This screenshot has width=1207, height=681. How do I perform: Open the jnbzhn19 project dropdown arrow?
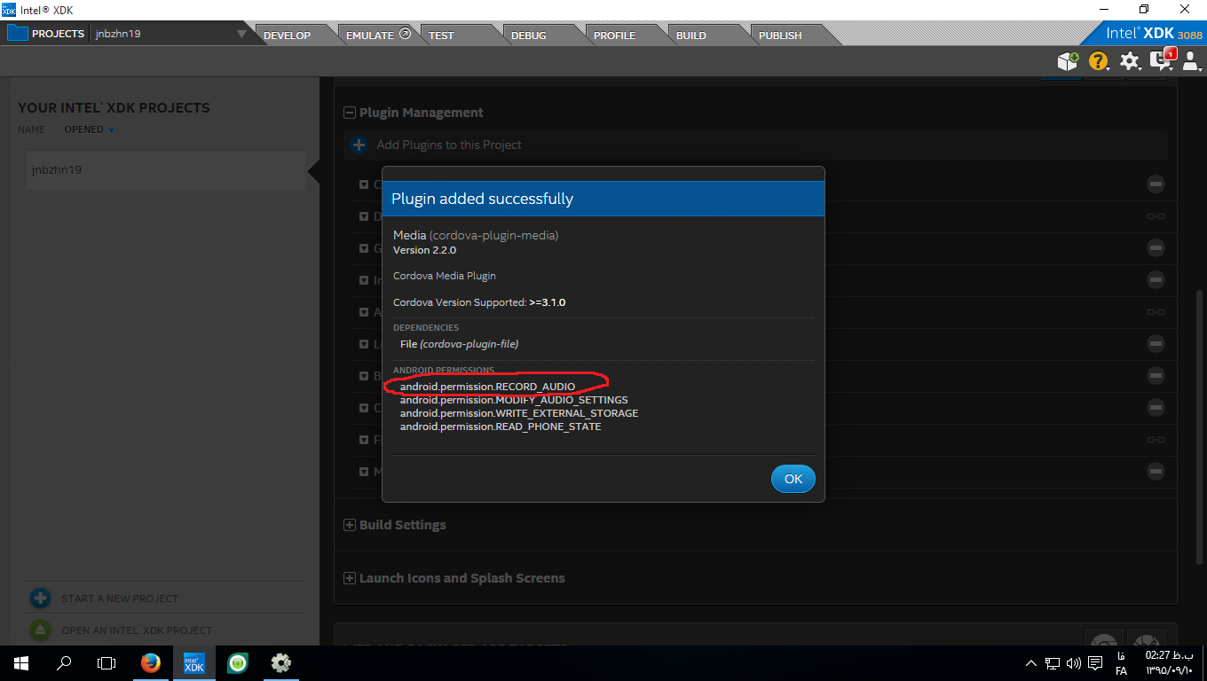pyautogui.click(x=241, y=35)
